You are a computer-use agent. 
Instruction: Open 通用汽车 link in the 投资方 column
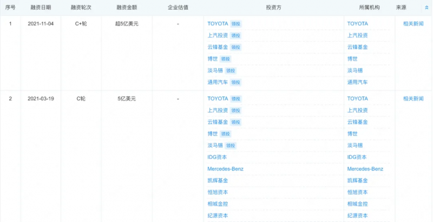[218, 82]
